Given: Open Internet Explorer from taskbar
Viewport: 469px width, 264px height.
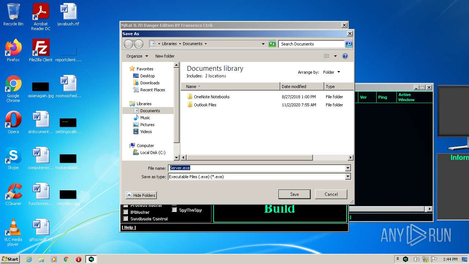Looking at the screenshot, I should click(29, 259).
